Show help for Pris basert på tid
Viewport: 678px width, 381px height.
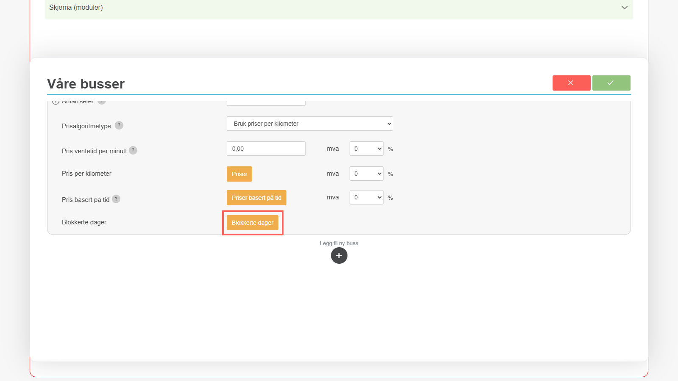click(116, 199)
